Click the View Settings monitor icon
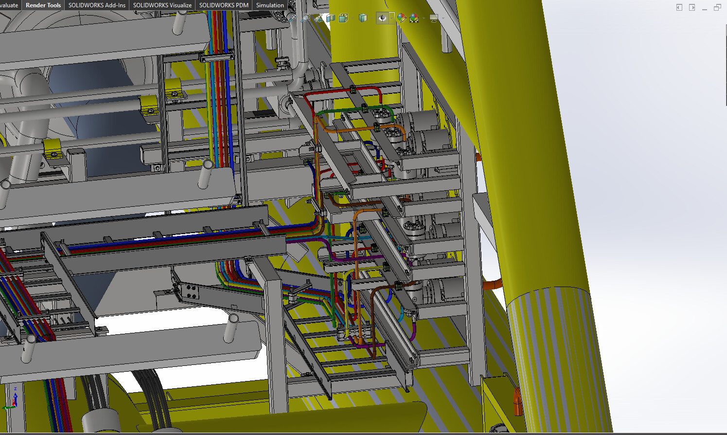This screenshot has height=435, width=727. tap(434, 18)
